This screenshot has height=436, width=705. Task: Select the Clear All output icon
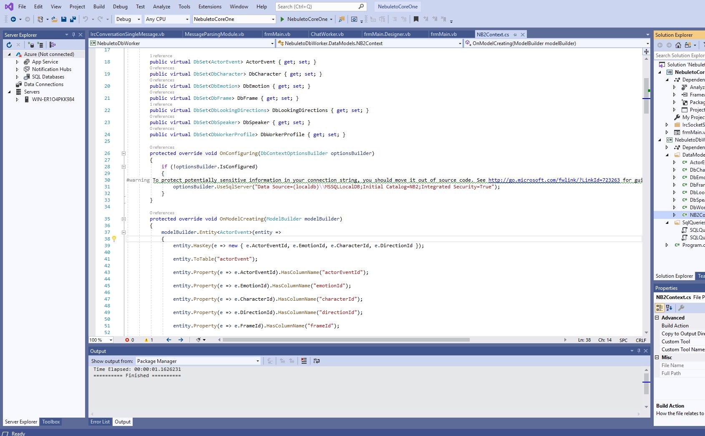pos(304,361)
